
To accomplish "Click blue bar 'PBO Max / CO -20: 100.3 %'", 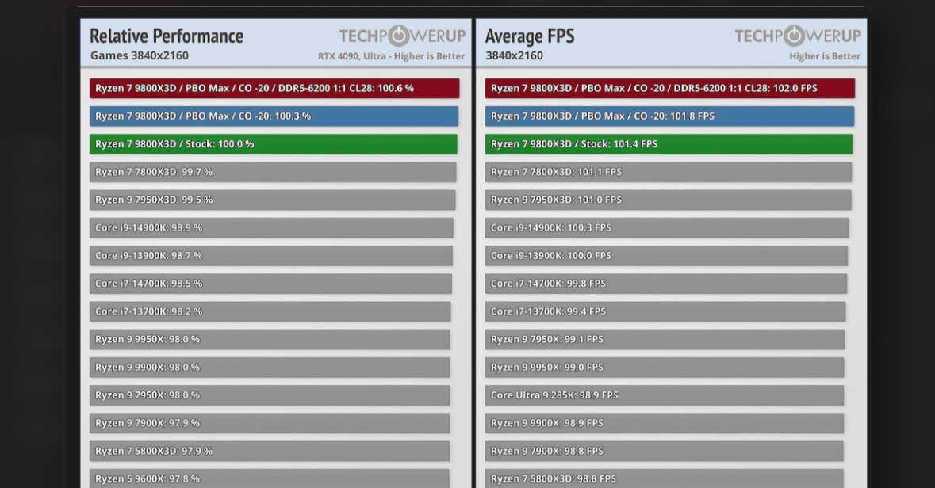I will tap(274, 116).
